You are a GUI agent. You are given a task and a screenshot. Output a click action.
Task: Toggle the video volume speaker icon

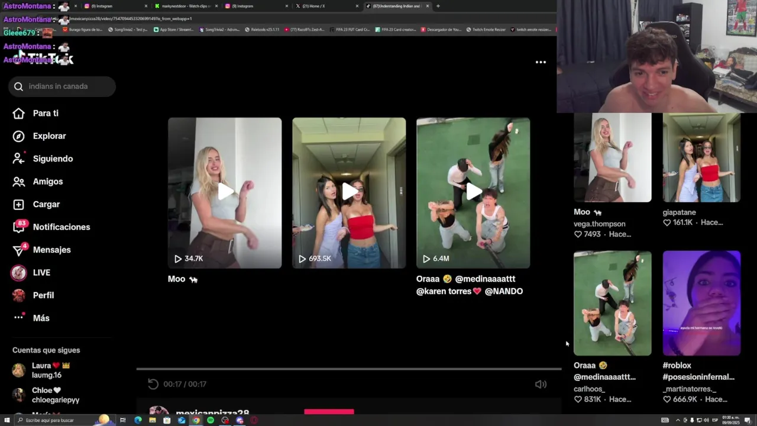(541, 384)
